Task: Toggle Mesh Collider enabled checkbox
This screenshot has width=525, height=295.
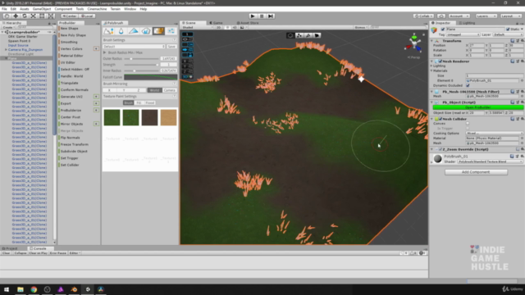Action: click(x=441, y=119)
